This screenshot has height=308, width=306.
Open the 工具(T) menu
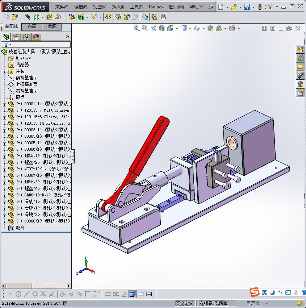pos(136,7)
